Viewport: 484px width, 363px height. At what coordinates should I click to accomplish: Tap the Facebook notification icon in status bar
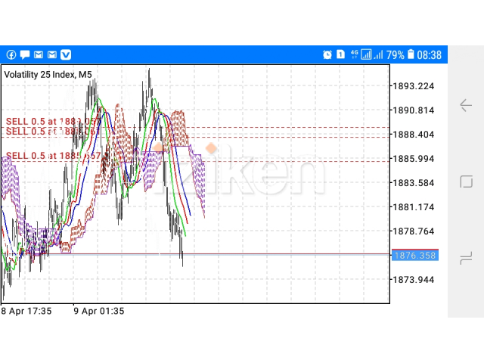(11, 54)
